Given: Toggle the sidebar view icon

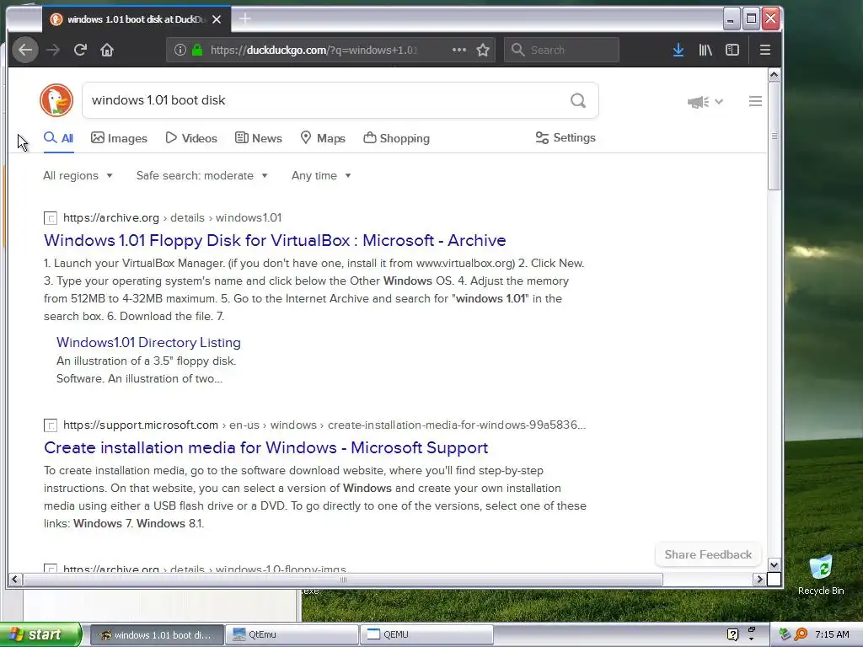Looking at the screenshot, I should pyautogui.click(x=732, y=50).
